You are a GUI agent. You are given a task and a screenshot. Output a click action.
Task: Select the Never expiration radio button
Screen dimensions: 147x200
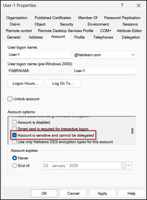click(14, 158)
